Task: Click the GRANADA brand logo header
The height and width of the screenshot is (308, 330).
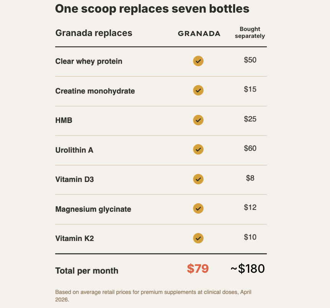Action: point(199,34)
